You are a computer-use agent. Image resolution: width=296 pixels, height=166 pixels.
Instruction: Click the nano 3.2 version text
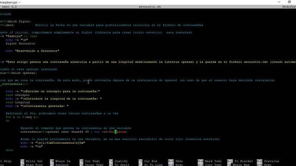coord(9,6)
